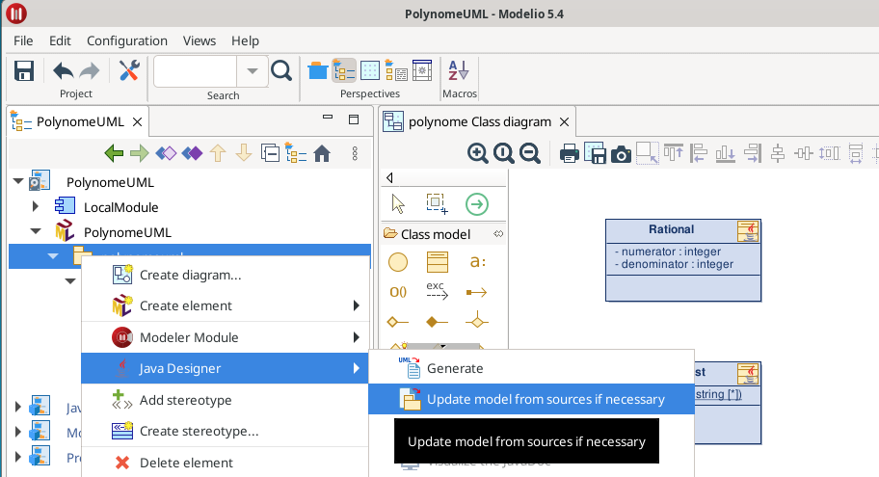
Task: Click the search magnifier icon
Action: point(281,71)
